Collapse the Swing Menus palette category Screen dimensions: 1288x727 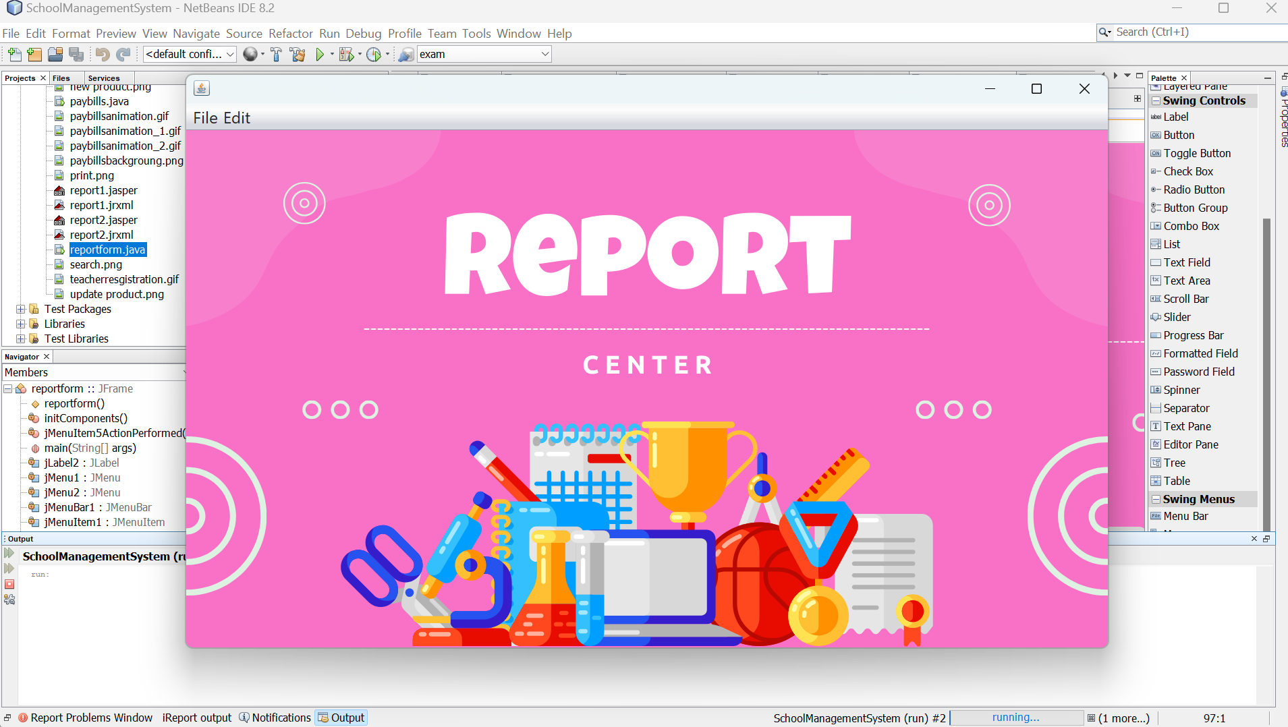tap(1156, 500)
